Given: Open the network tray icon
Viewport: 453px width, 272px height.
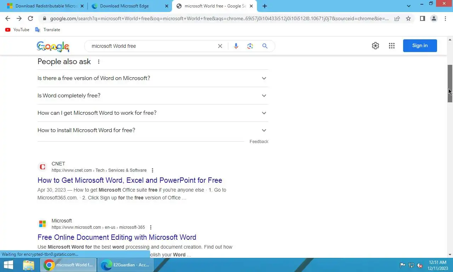Looking at the screenshot, I should [411, 265].
